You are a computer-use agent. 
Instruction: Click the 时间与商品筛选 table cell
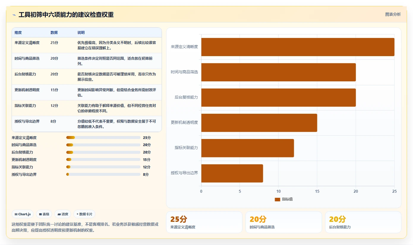click(x=27, y=59)
